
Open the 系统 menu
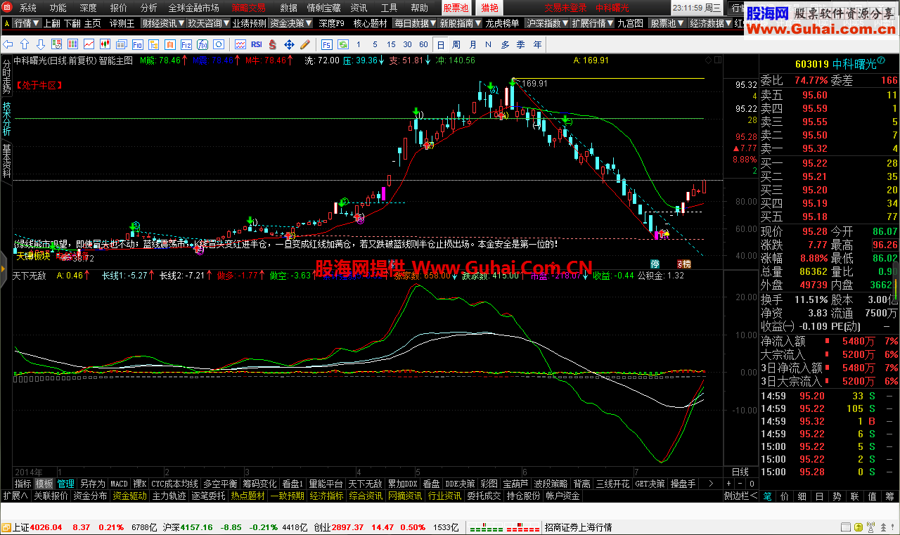point(28,8)
